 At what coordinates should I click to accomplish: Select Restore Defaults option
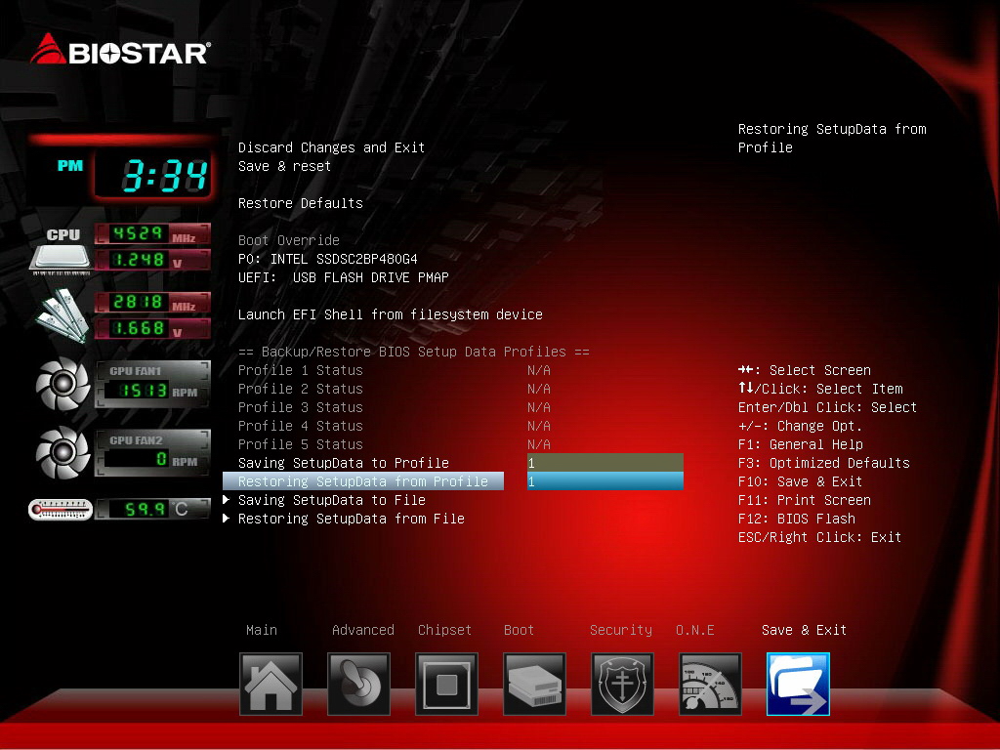(x=301, y=203)
